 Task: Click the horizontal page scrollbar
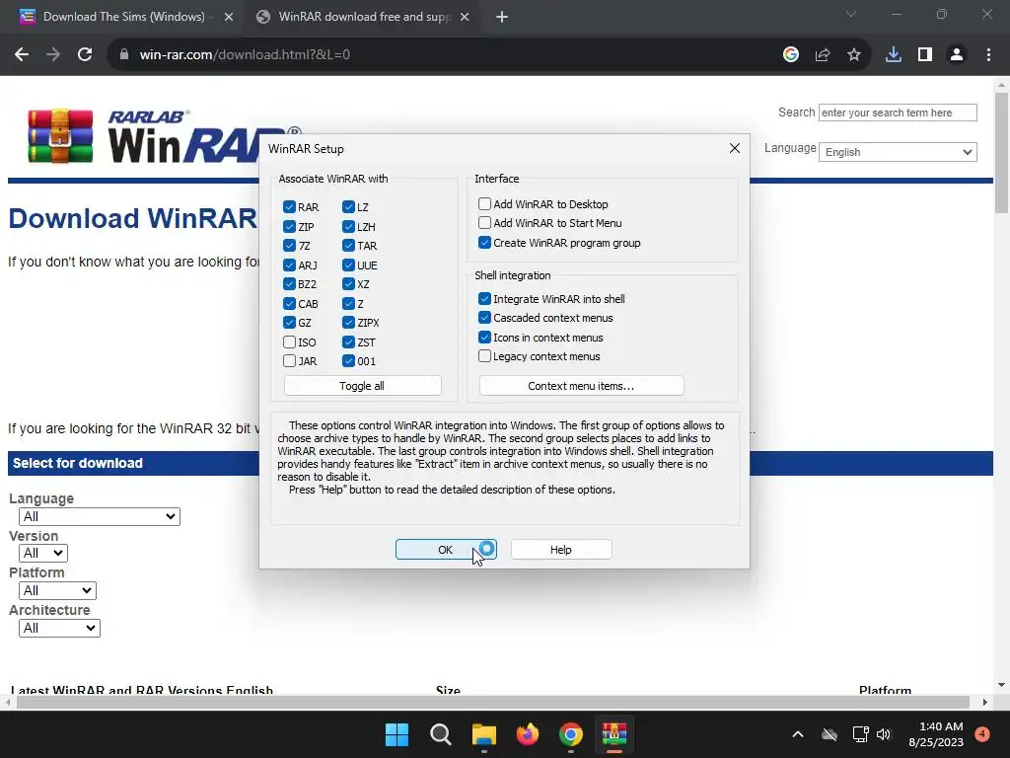tap(493, 702)
